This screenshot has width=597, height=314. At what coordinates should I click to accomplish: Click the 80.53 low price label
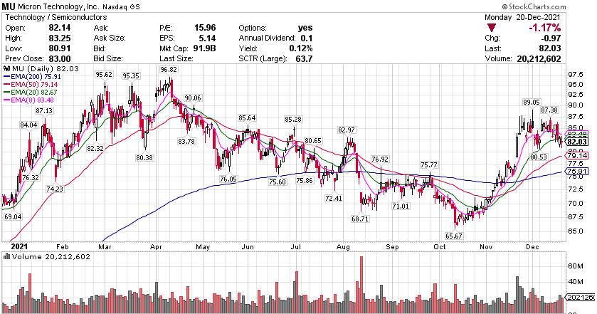(539, 157)
